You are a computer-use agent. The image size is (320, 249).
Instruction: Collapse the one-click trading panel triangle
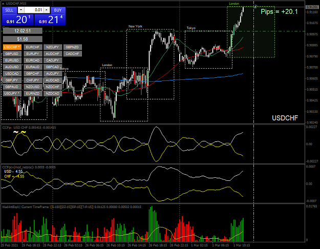(x=3, y=4)
